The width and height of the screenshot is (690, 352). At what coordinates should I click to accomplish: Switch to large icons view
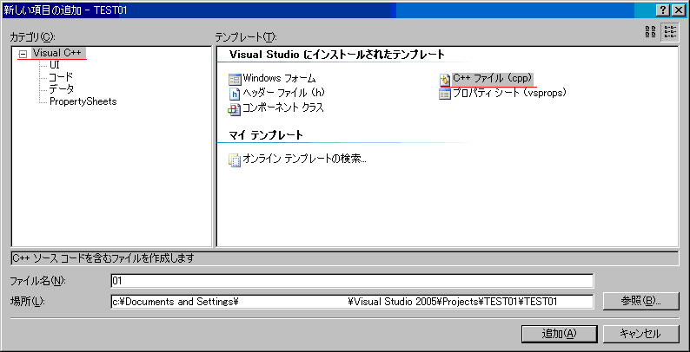650,32
